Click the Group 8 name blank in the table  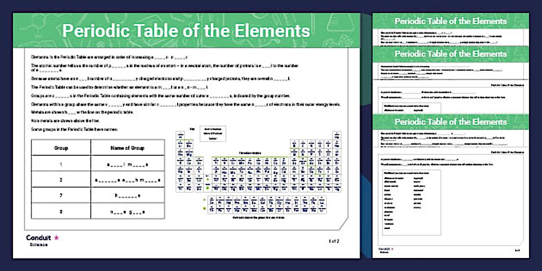click(127, 212)
